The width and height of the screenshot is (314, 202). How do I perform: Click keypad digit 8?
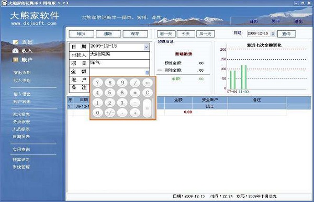tap(110, 83)
